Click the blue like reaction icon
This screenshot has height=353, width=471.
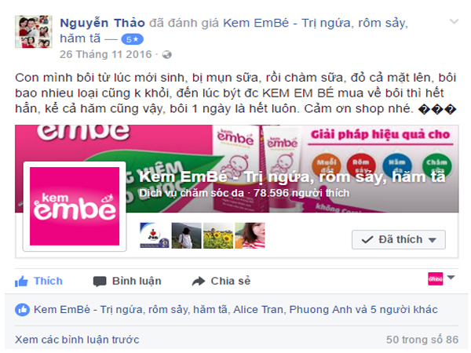pos(22,310)
